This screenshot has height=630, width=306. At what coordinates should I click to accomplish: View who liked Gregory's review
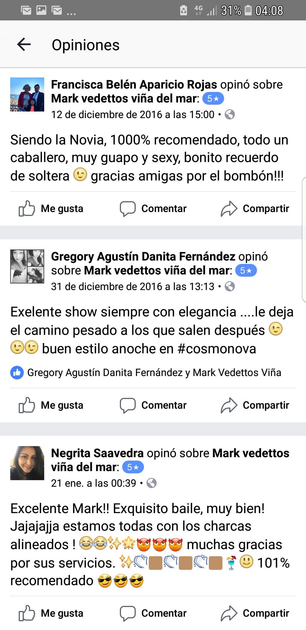146,373
